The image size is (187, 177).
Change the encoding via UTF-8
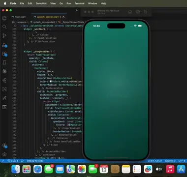pos(182,161)
